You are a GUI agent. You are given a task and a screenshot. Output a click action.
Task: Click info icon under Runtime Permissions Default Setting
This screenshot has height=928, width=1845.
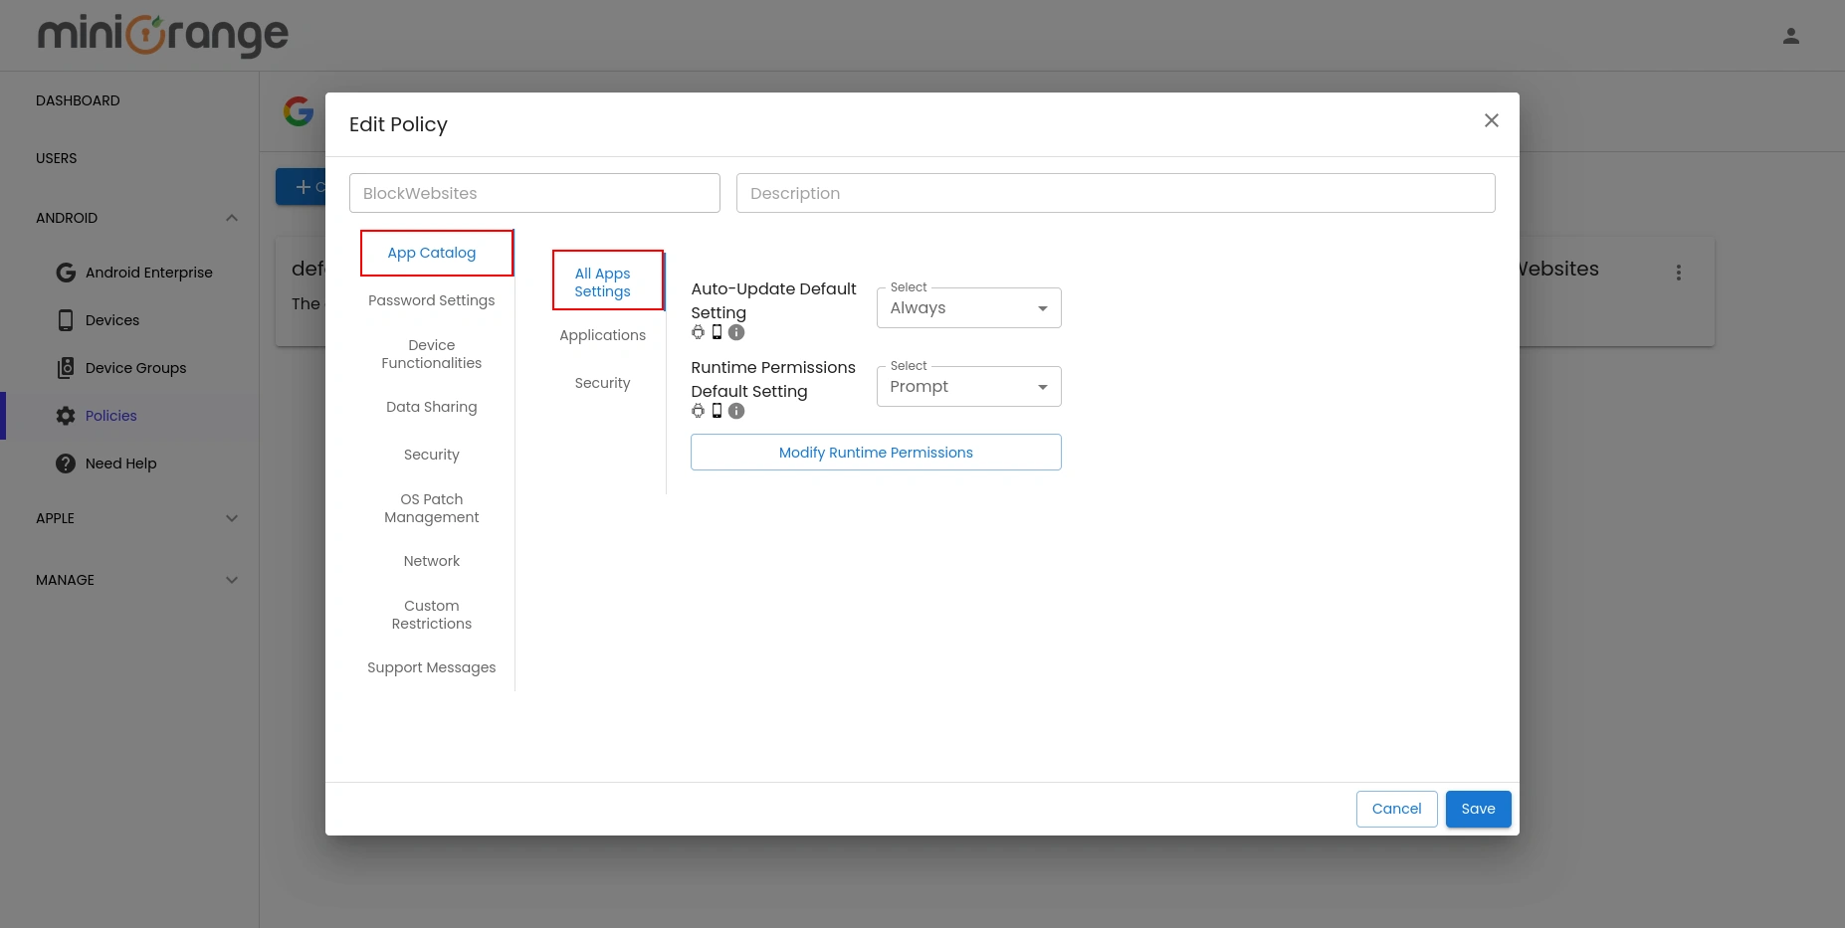(x=736, y=411)
